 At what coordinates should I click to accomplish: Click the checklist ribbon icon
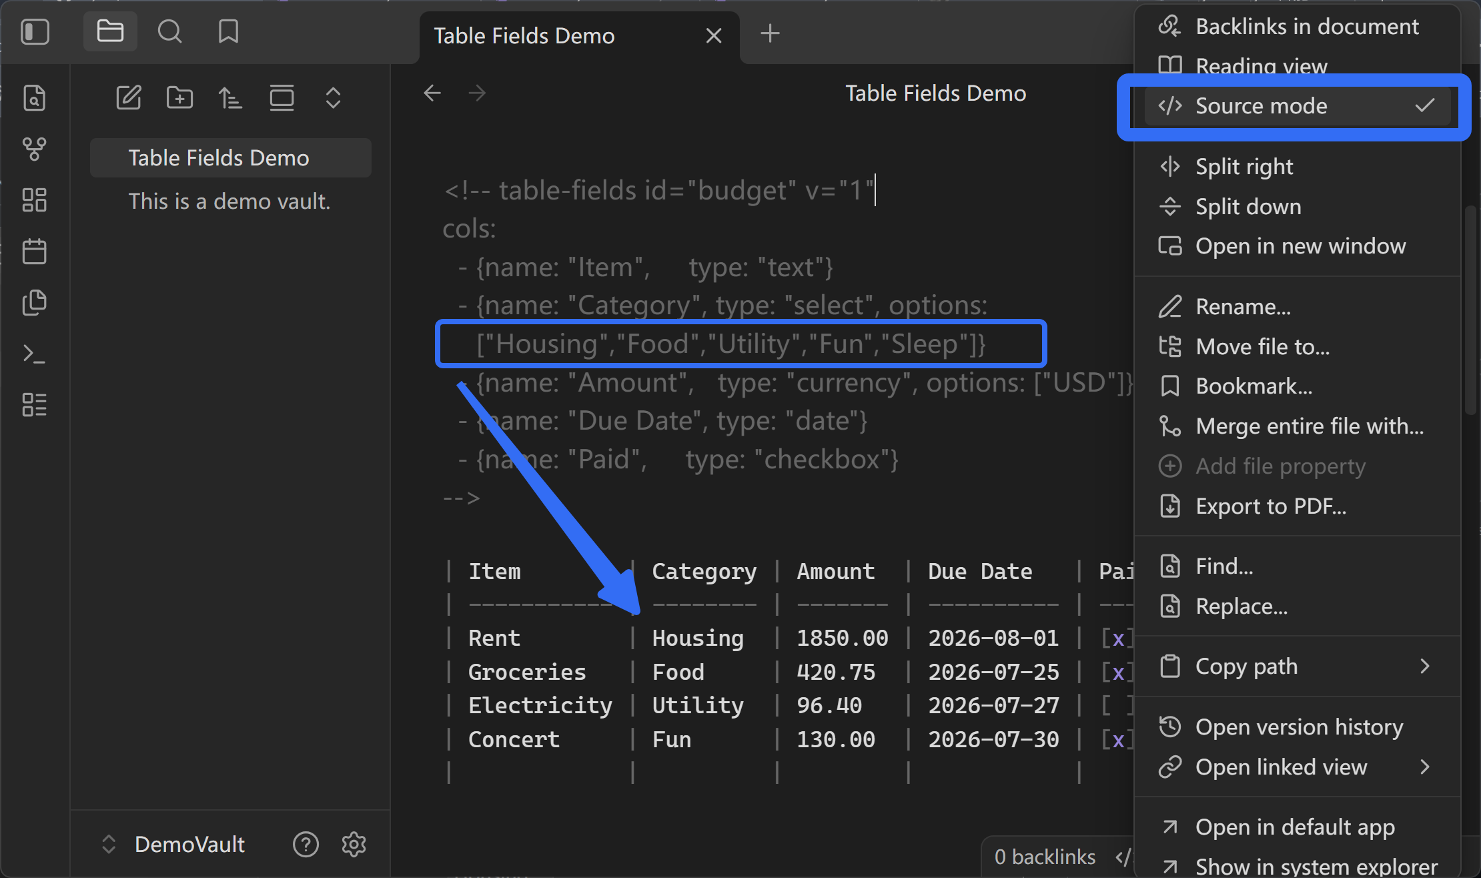(34, 404)
